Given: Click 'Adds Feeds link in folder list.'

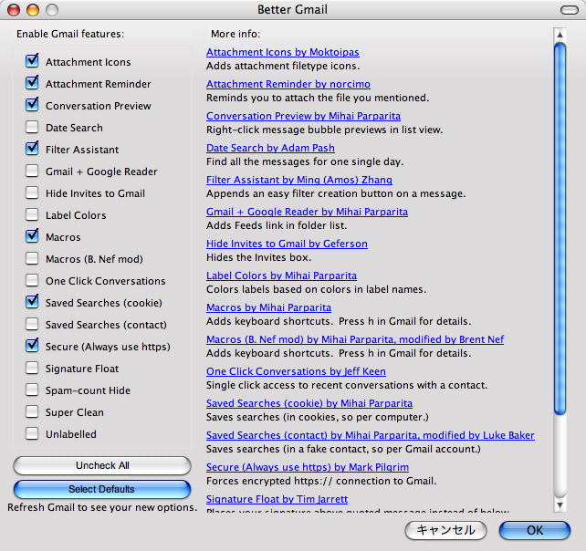Looking at the screenshot, I should click(x=277, y=225).
